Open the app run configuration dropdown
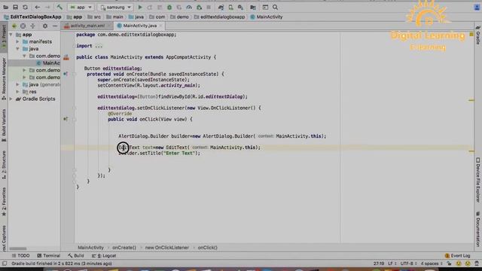 [x=81, y=7]
